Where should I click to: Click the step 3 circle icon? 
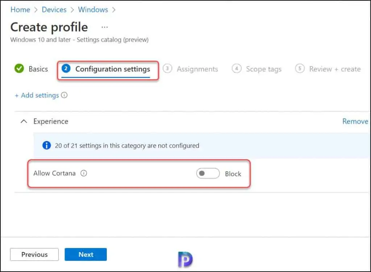point(167,69)
